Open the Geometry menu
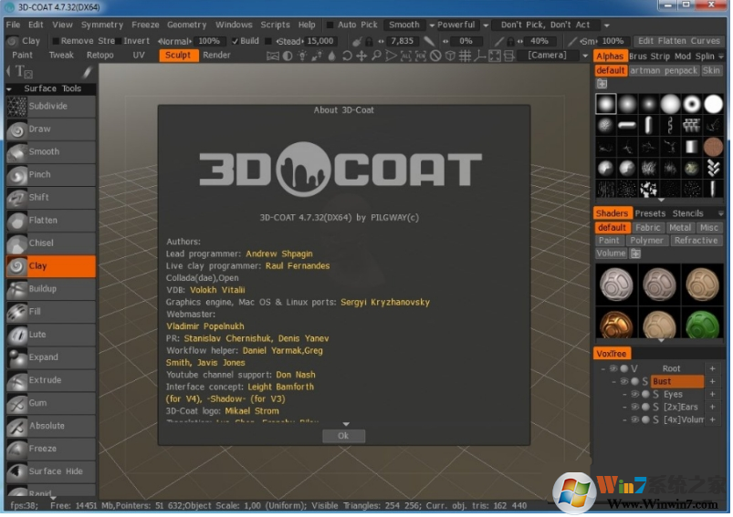The image size is (733, 517). (186, 26)
